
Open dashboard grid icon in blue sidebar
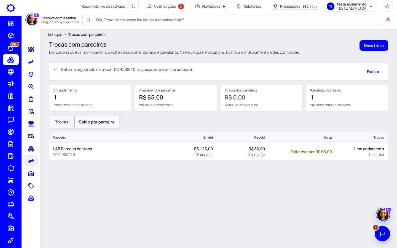pyautogui.click(x=11, y=23)
